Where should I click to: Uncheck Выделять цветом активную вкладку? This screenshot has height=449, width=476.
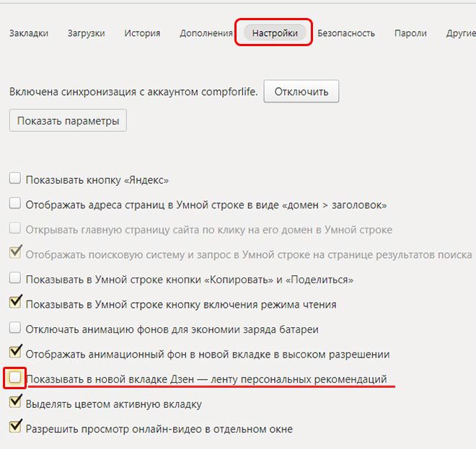click(x=15, y=401)
